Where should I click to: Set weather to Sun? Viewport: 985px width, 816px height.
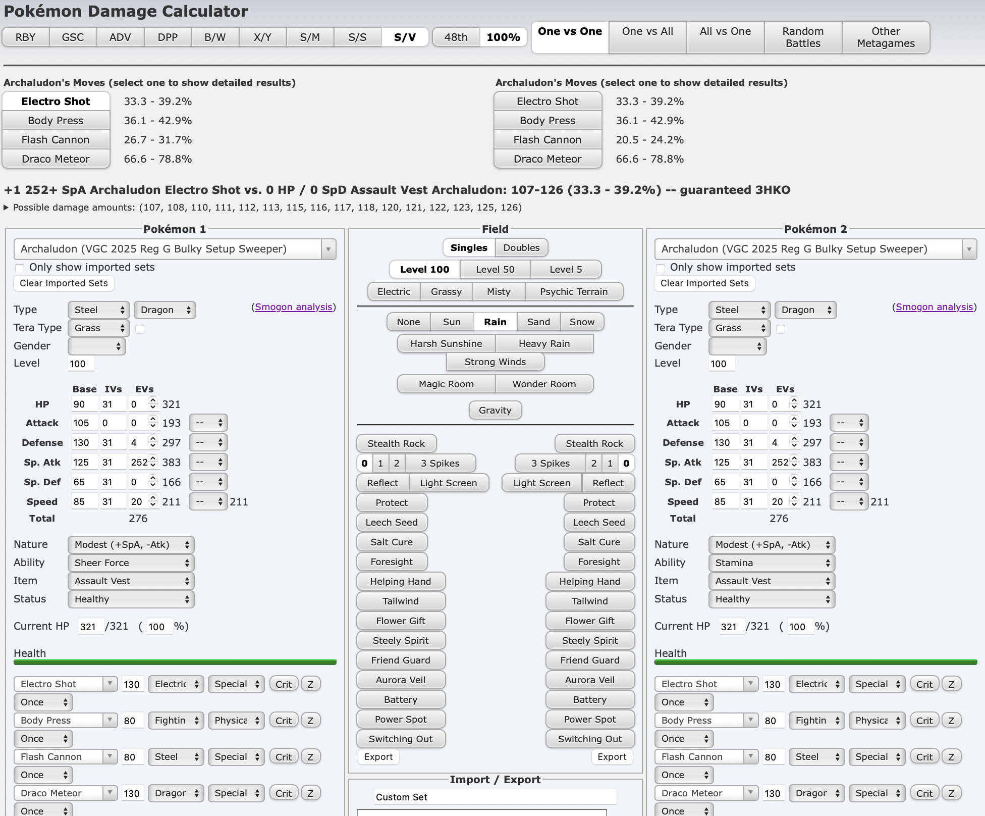click(x=452, y=322)
